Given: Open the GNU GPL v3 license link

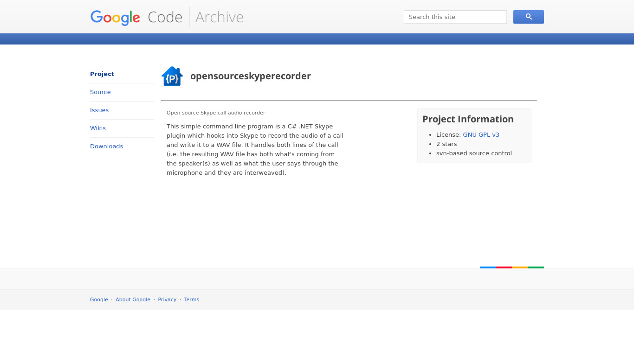Looking at the screenshot, I should click(x=481, y=135).
